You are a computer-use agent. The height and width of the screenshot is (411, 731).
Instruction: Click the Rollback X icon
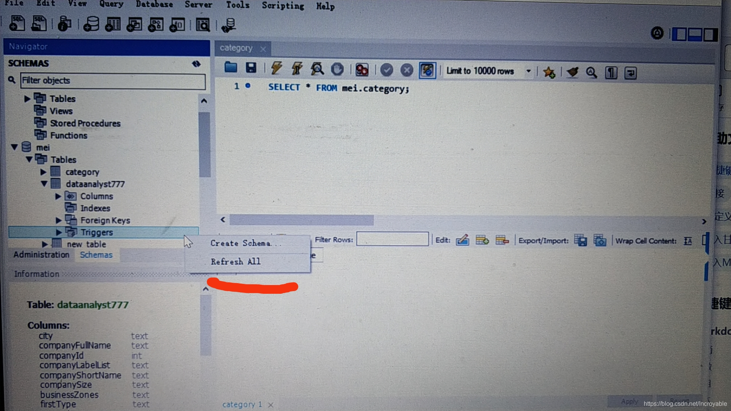click(x=407, y=70)
